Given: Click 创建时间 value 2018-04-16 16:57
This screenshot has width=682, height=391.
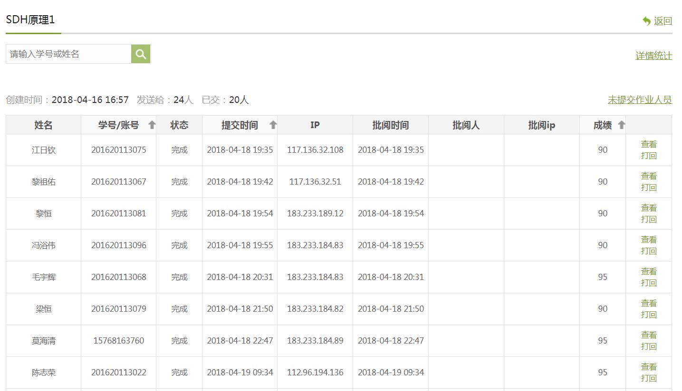Looking at the screenshot, I should (90, 100).
